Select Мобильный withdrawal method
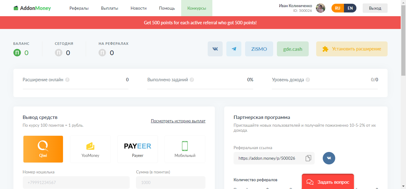406x189 pixels. [185, 149]
